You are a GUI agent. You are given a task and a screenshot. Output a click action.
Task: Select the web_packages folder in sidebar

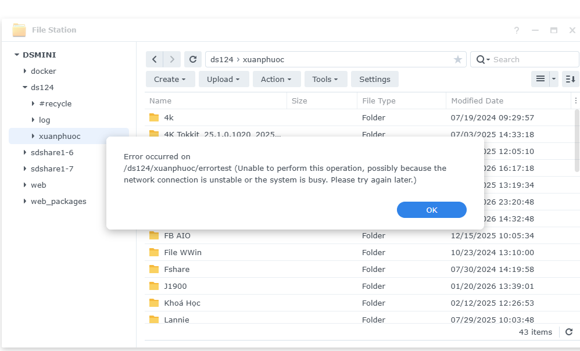[58, 201]
